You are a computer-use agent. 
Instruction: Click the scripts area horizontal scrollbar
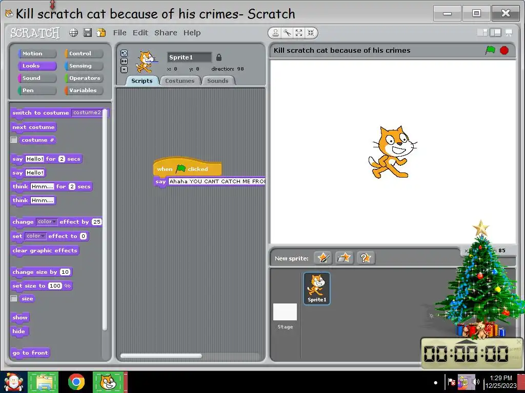tap(161, 356)
